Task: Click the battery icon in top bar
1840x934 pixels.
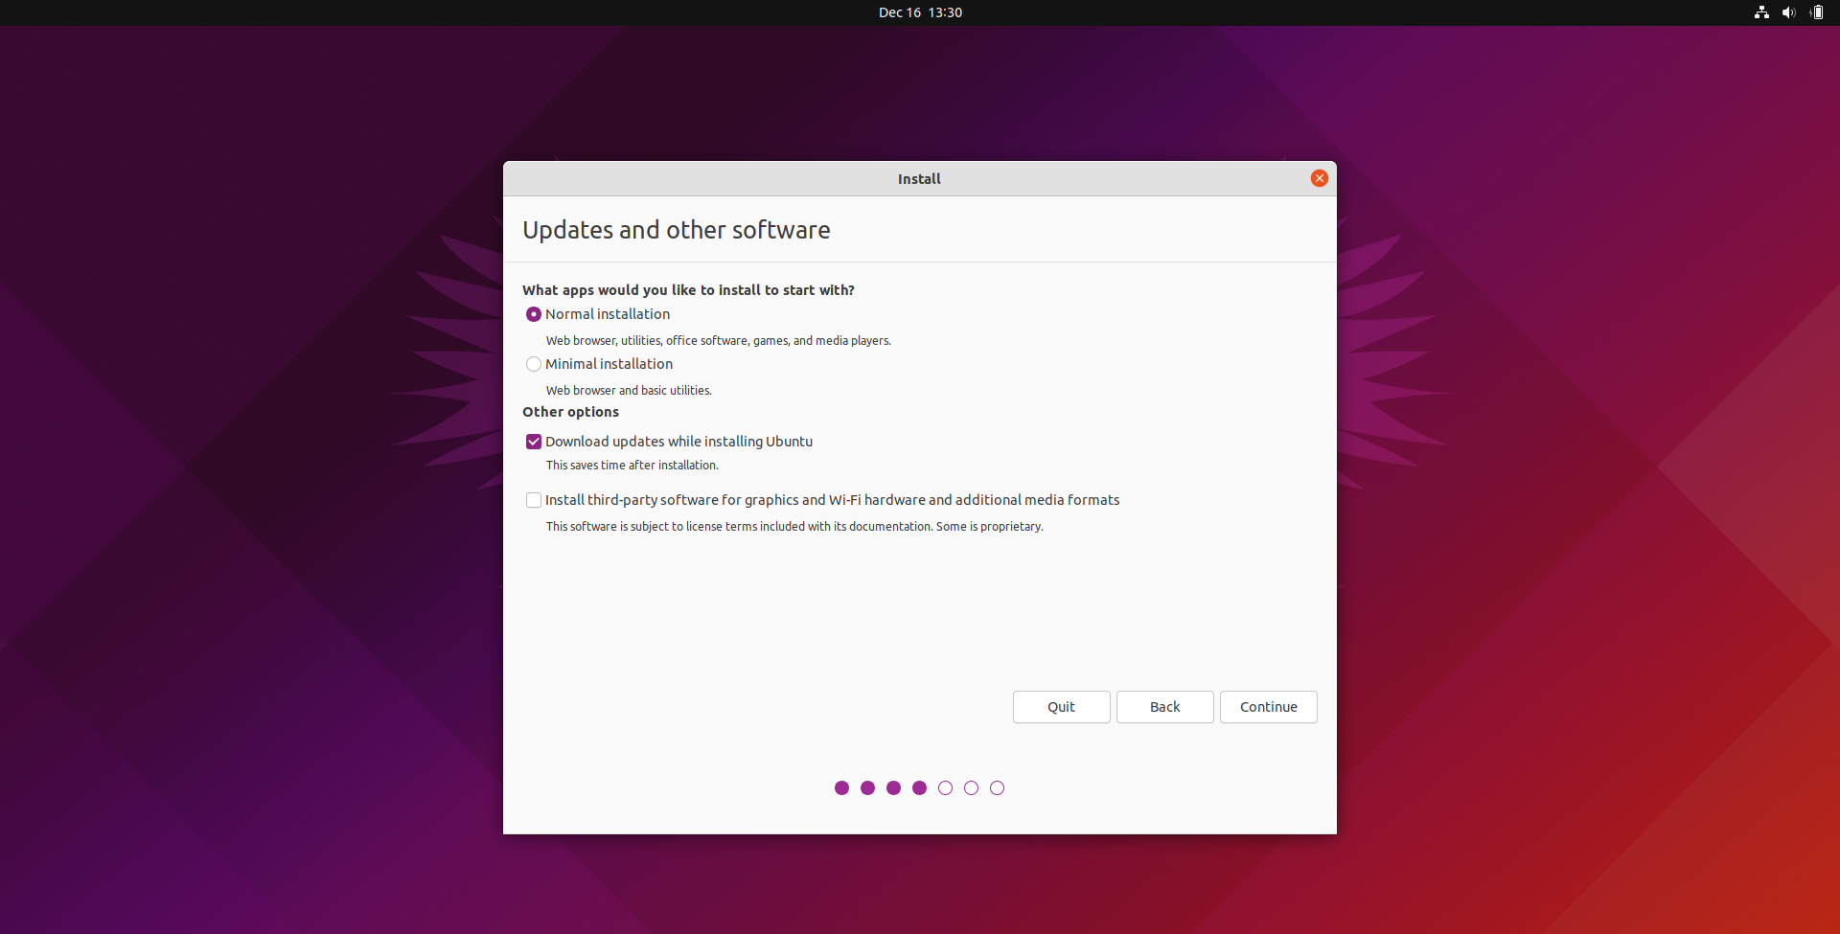Action: [1816, 12]
